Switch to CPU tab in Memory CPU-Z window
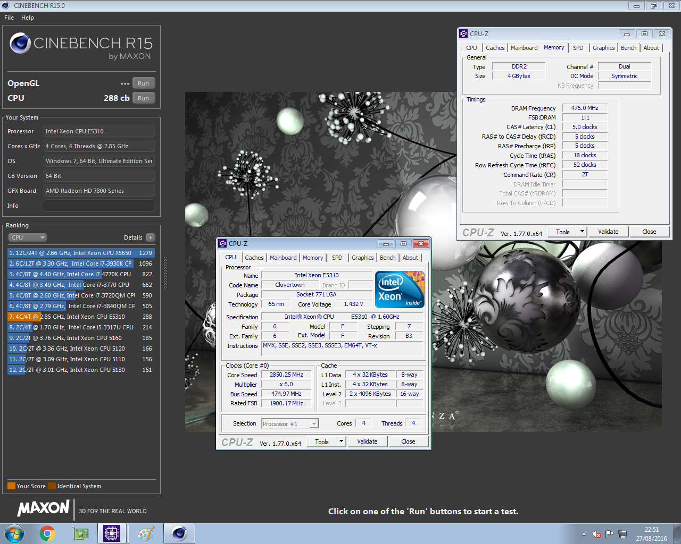Viewport: 681px width, 544px height. (x=471, y=48)
